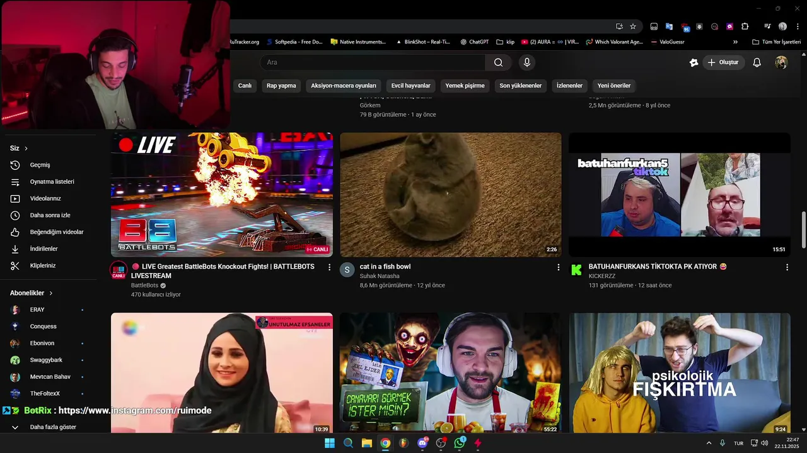Open the klip bookmarks folder

tap(506, 42)
